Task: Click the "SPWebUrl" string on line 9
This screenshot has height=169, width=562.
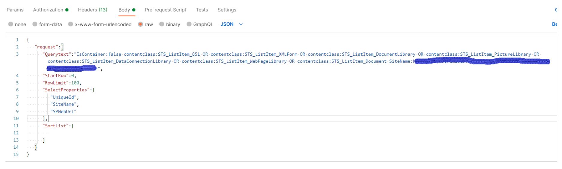Action: [63, 111]
